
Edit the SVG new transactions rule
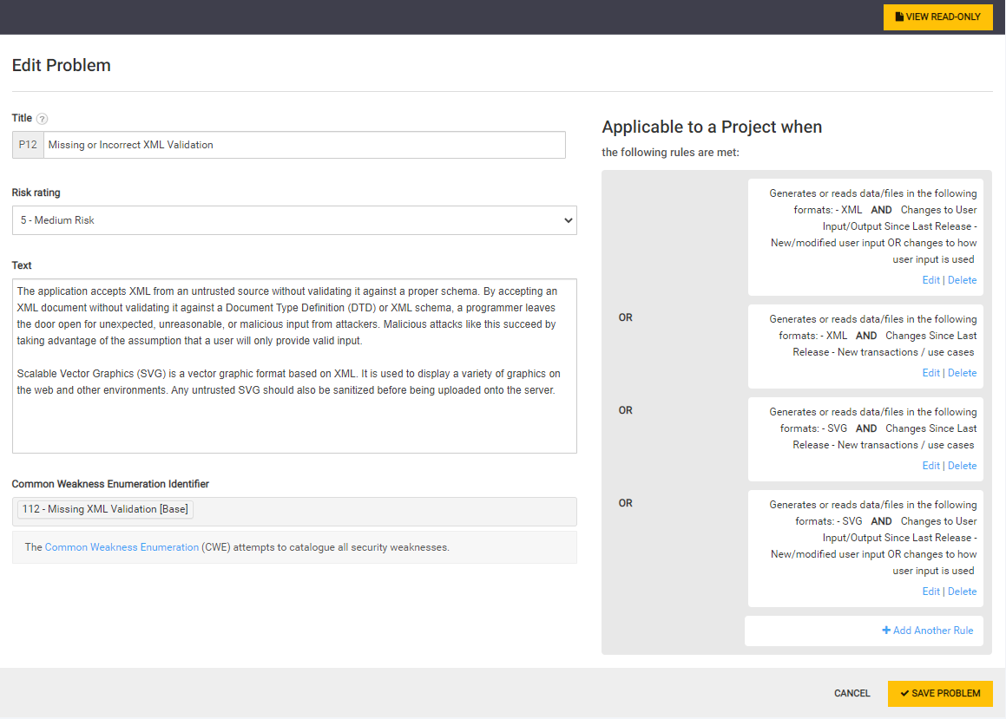930,466
